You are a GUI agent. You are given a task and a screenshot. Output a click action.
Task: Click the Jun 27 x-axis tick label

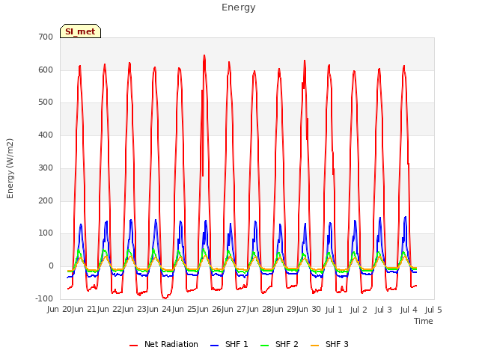(235, 310)
